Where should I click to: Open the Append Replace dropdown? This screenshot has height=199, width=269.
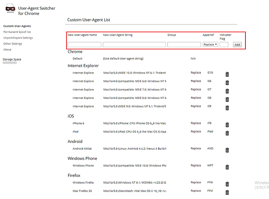210,45
